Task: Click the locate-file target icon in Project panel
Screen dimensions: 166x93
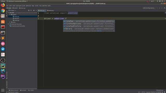Action: pyautogui.click(x=29, y=10)
